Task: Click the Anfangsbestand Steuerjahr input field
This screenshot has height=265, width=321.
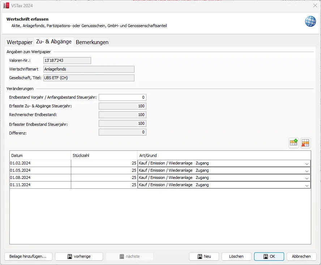Action: (x=122, y=97)
